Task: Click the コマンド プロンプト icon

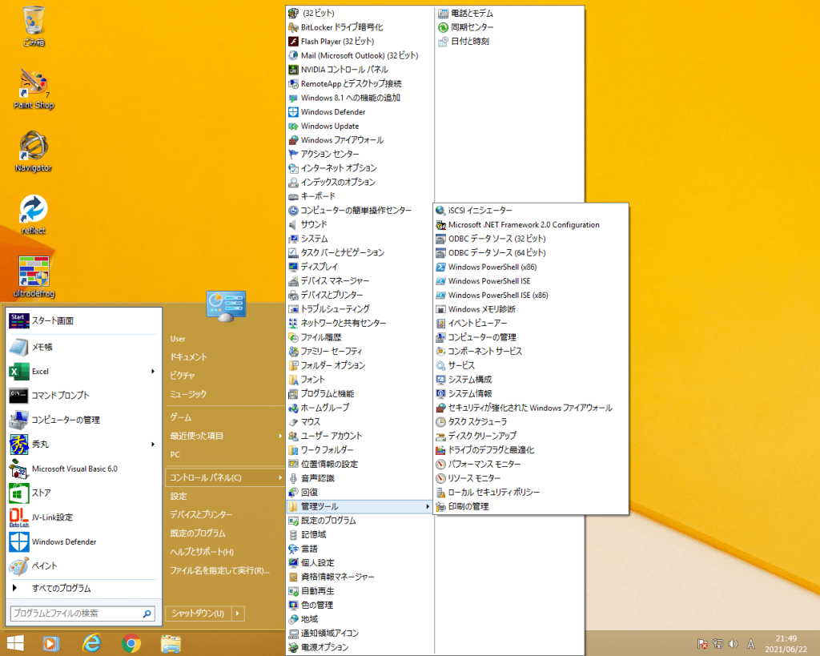Action: 19,396
